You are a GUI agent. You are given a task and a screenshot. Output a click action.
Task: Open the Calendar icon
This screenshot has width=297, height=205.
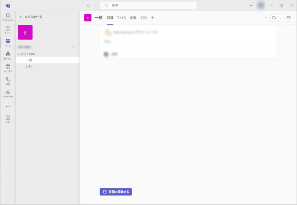tap(8, 68)
